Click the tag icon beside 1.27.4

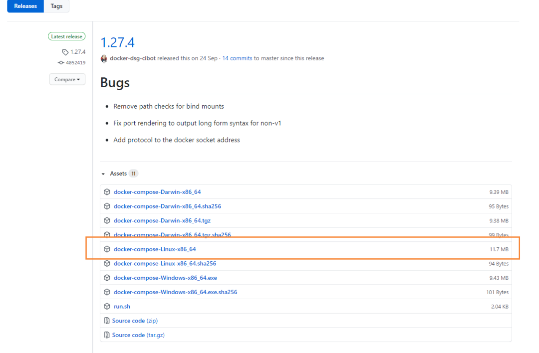65,52
